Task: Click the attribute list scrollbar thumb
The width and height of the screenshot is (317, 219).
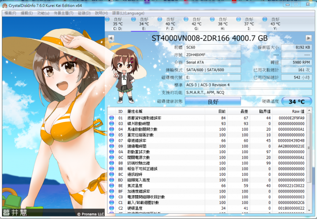Action: (x=309, y=147)
